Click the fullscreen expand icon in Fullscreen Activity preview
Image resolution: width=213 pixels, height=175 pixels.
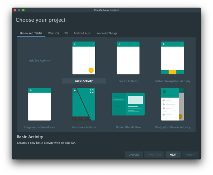pyautogui.click(x=92, y=91)
